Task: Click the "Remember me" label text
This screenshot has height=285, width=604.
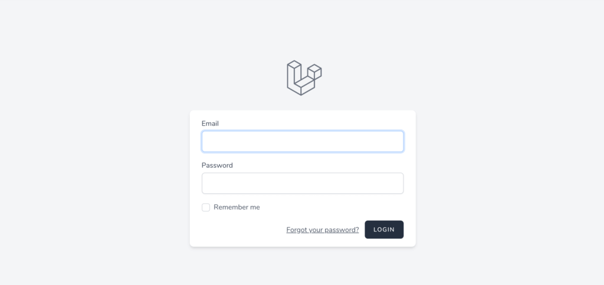Action: point(237,207)
